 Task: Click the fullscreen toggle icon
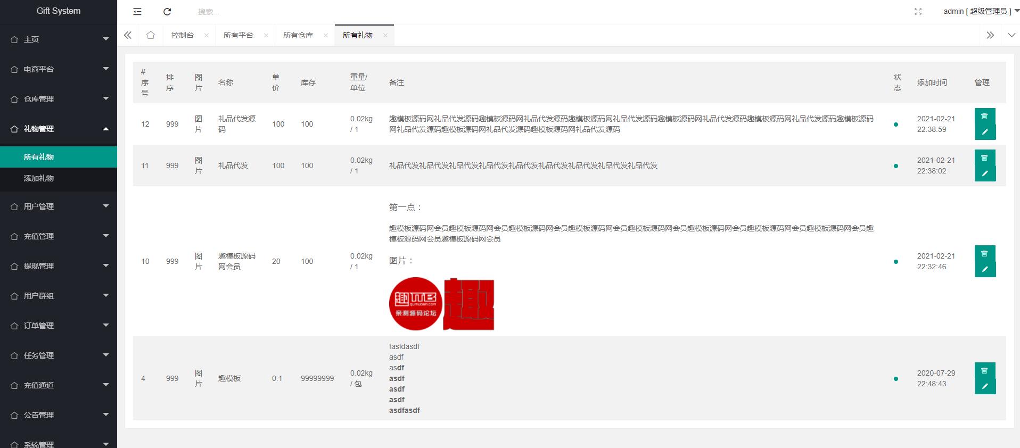pyautogui.click(x=918, y=11)
